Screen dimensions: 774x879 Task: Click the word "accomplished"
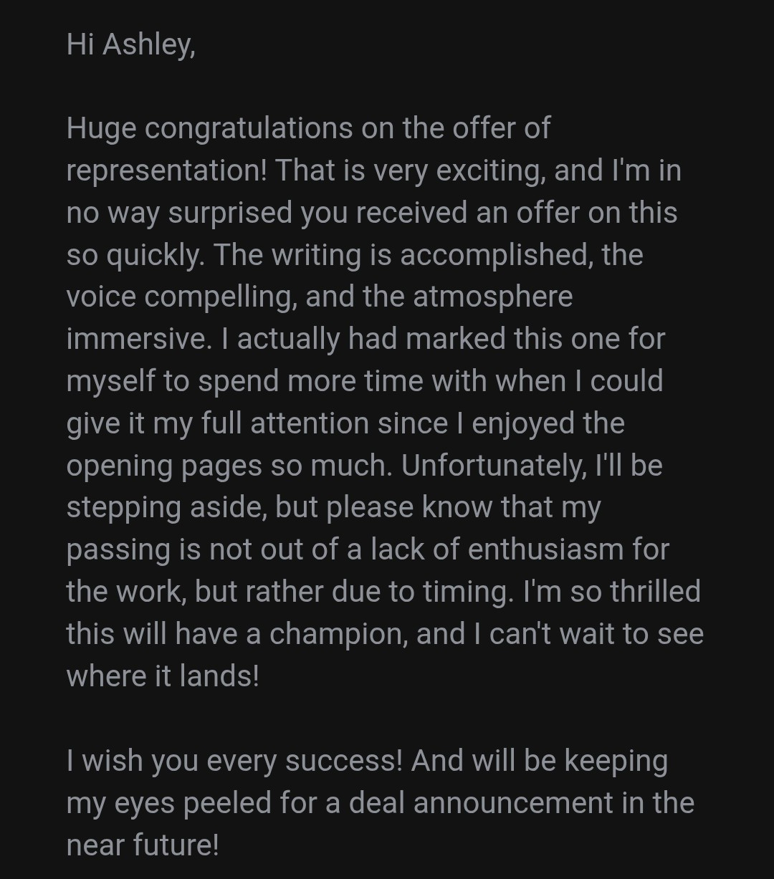(495, 256)
